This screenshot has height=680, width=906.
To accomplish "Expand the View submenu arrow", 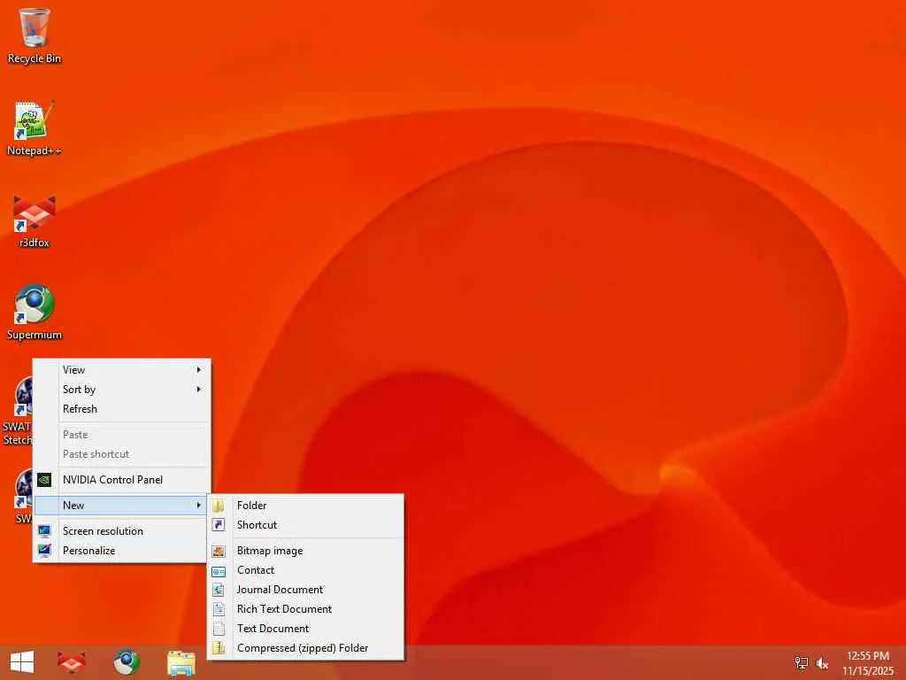I will (x=199, y=369).
